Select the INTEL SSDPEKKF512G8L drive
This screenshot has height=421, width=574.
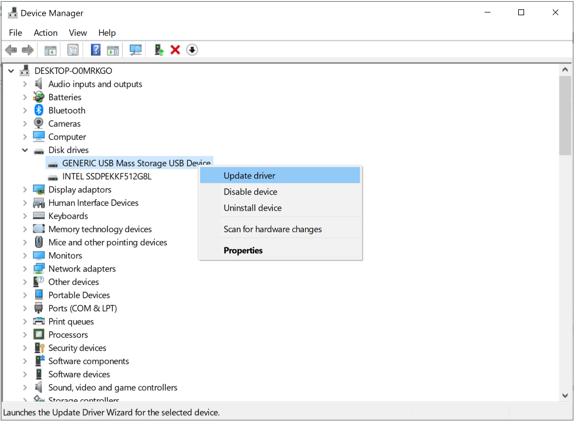point(107,176)
